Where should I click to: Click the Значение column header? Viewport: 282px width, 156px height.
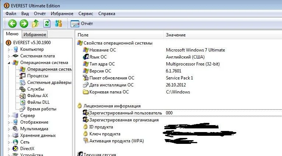tap(223, 35)
